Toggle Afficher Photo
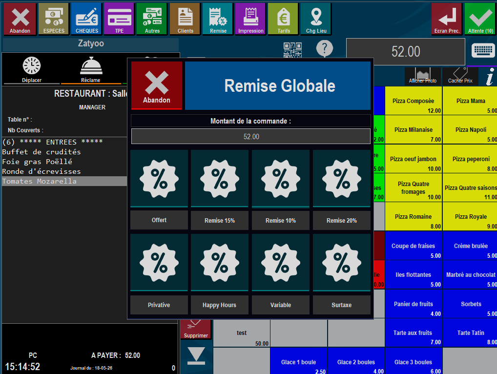 422,76
